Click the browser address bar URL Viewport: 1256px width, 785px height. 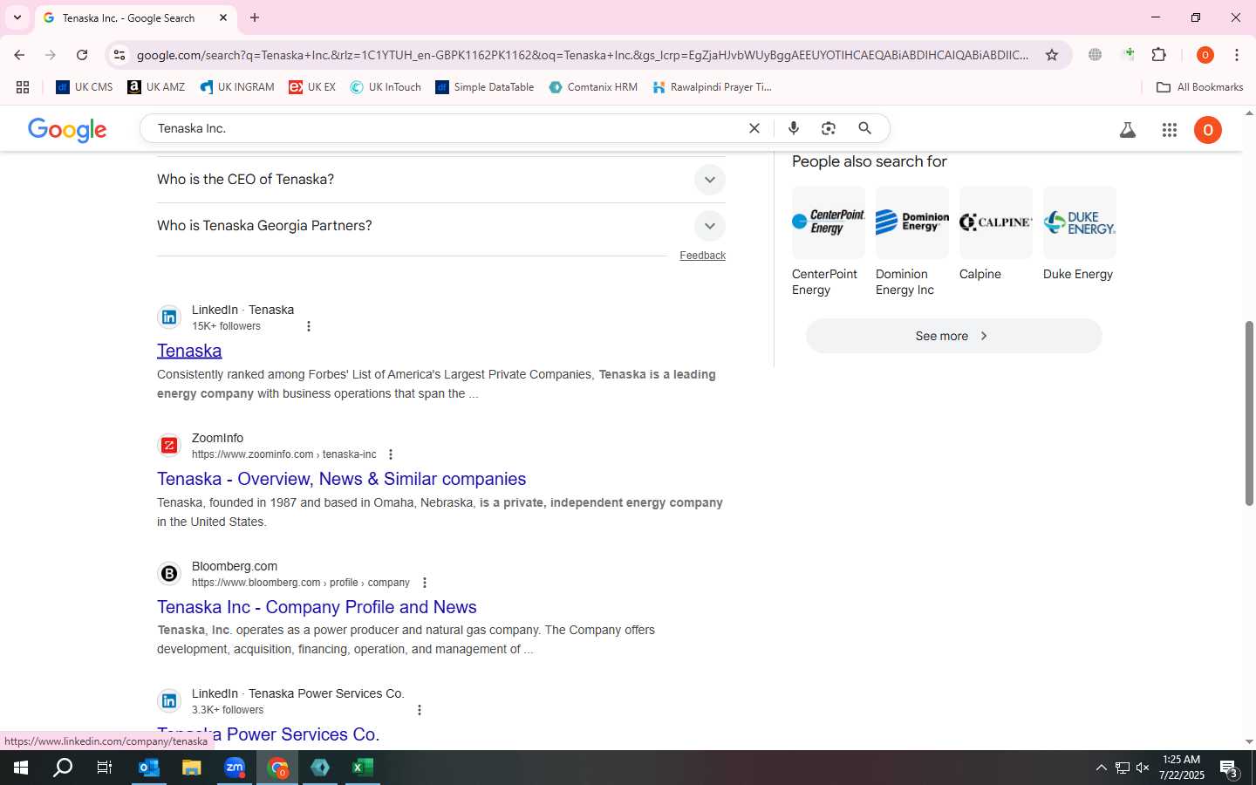pos(583,55)
